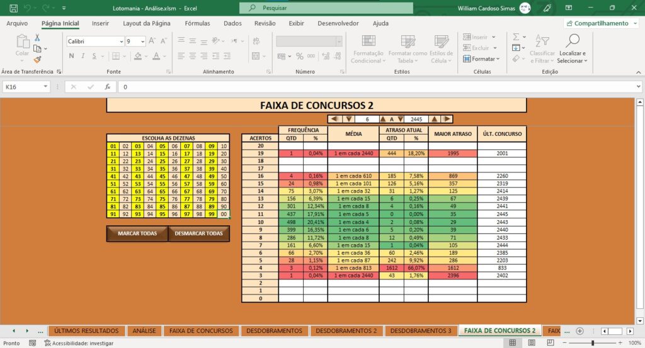
Task: Click the user account avatar icon
Action: (x=525, y=8)
